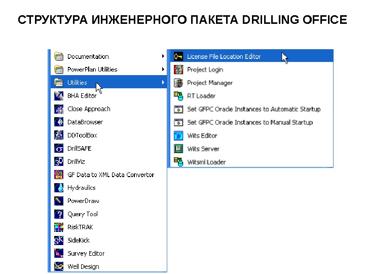Click the Query Tool question mark icon
This screenshot has width=365, height=274.
click(x=59, y=214)
